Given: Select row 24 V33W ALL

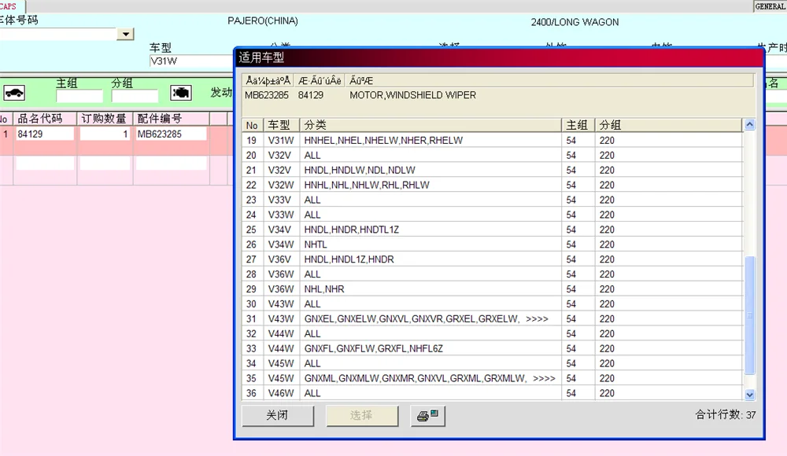Looking at the screenshot, I should pos(492,215).
